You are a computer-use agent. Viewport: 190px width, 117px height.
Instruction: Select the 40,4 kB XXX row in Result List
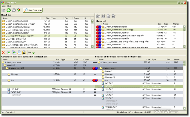tap(46, 42)
